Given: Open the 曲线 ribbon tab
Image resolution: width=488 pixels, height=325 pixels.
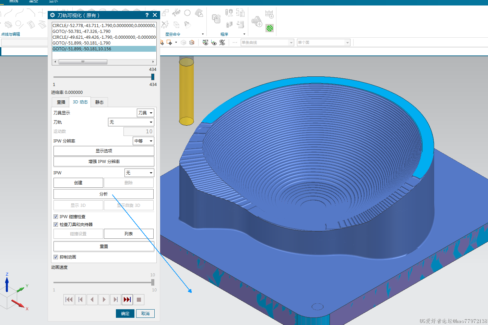Looking at the screenshot, I should (14, 1).
